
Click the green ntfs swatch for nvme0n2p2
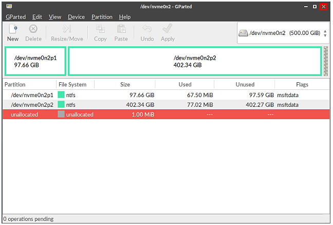coord(61,104)
